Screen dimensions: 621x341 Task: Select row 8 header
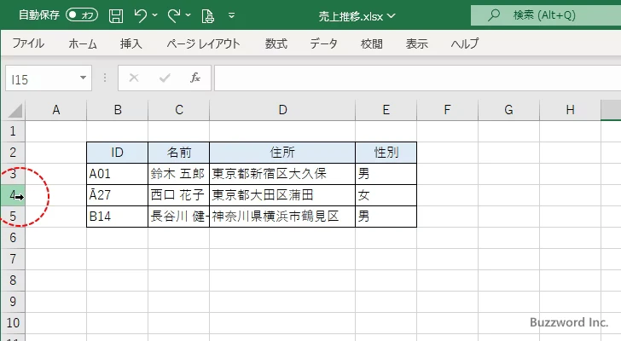(13, 280)
